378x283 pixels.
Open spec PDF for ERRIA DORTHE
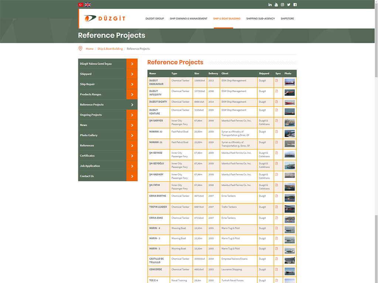click(277, 196)
